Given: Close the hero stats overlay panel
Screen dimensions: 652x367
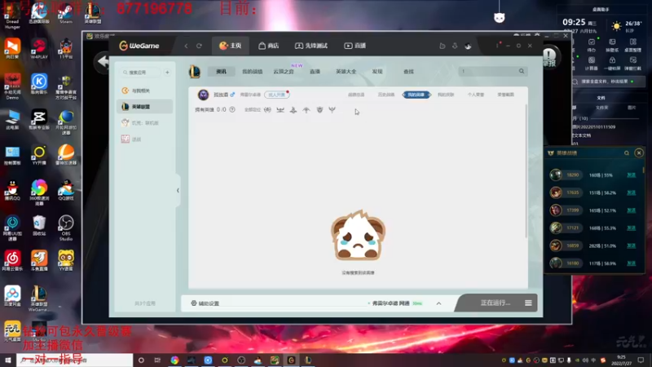Looking at the screenshot, I should (639, 153).
